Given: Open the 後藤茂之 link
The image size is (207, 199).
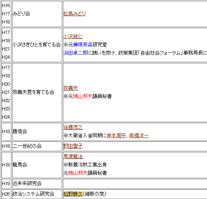Looking at the screenshot, I should click(73, 128).
